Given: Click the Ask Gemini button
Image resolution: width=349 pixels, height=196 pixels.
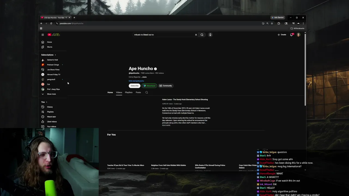Looking at the screenshot, I should (x=278, y=17).
